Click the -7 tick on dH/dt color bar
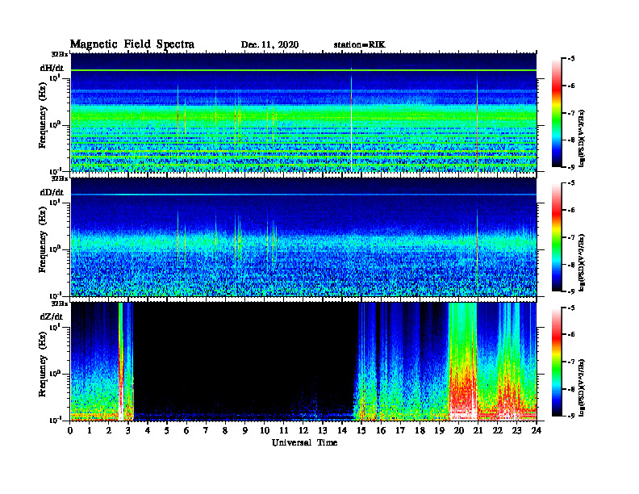Image resolution: width=639 pixels, height=494 pixels. (x=571, y=113)
